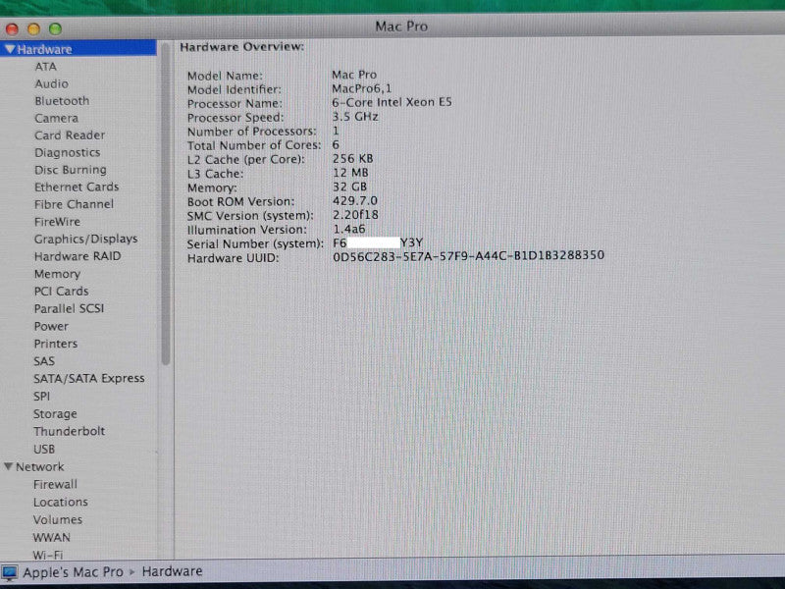The width and height of the screenshot is (785, 589).
Task: Click the 12 MB L3 cache value
Action: point(350,173)
